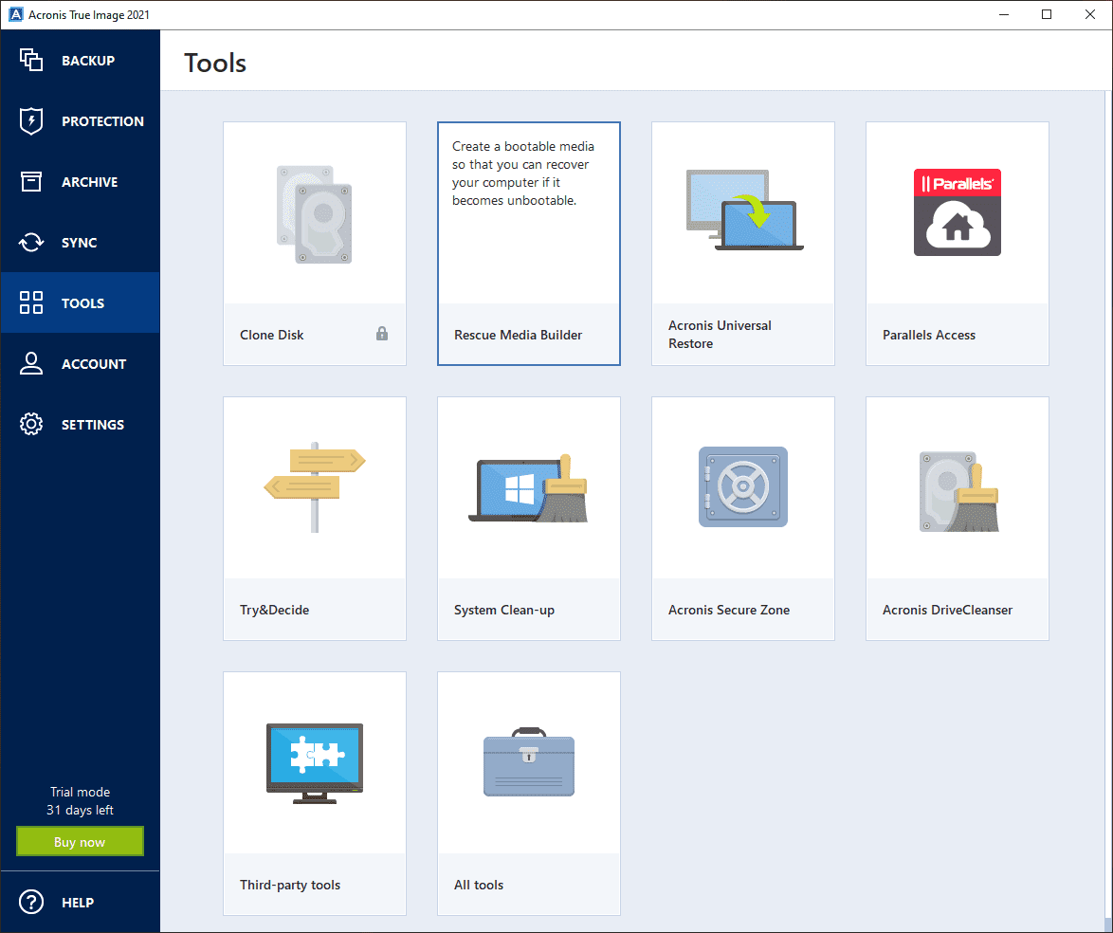1113x933 pixels.
Task: Click the Clone Disk label
Action: [272, 335]
